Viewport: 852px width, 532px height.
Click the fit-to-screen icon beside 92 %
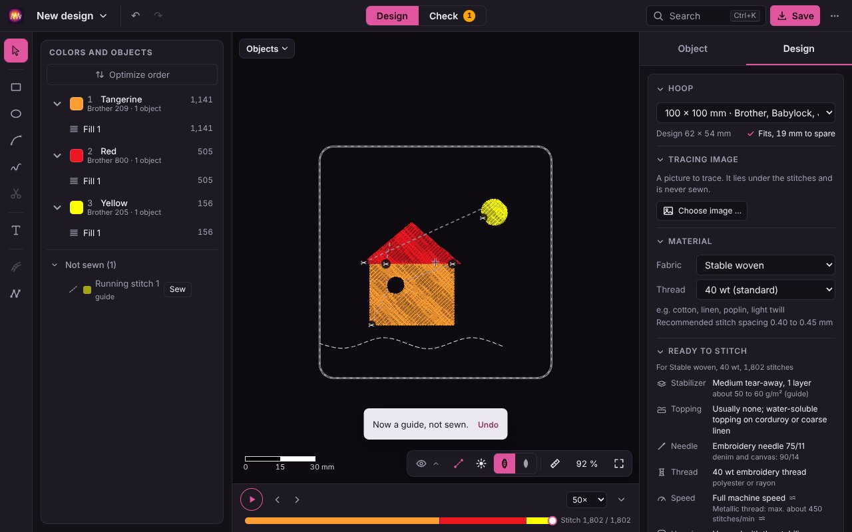pyautogui.click(x=619, y=464)
